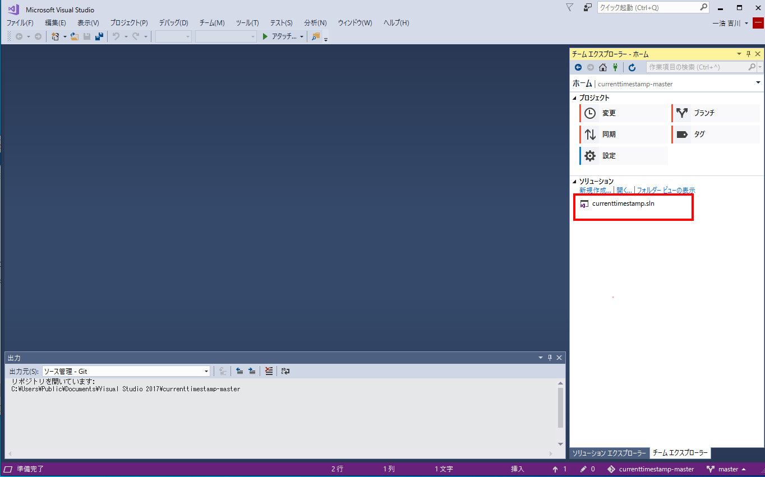This screenshot has height=477, width=765.
Task: Clear all output with the red X icon
Action: (269, 371)
